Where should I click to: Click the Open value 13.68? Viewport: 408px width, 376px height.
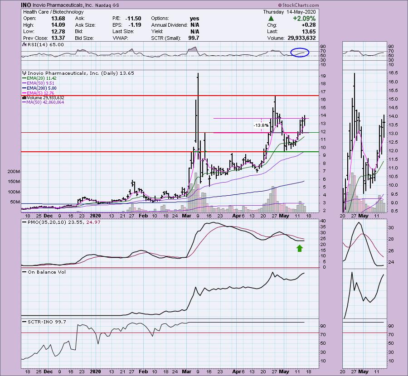tap(58, 19)
